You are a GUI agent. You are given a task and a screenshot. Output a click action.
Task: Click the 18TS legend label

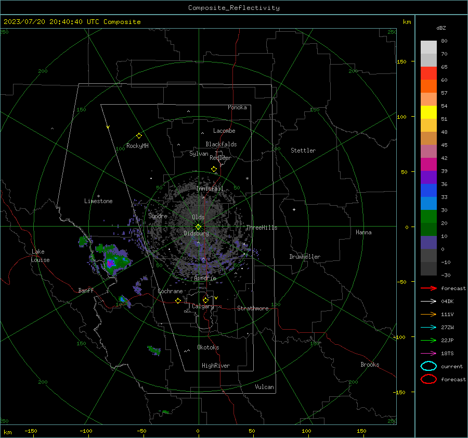click(447, 354)
